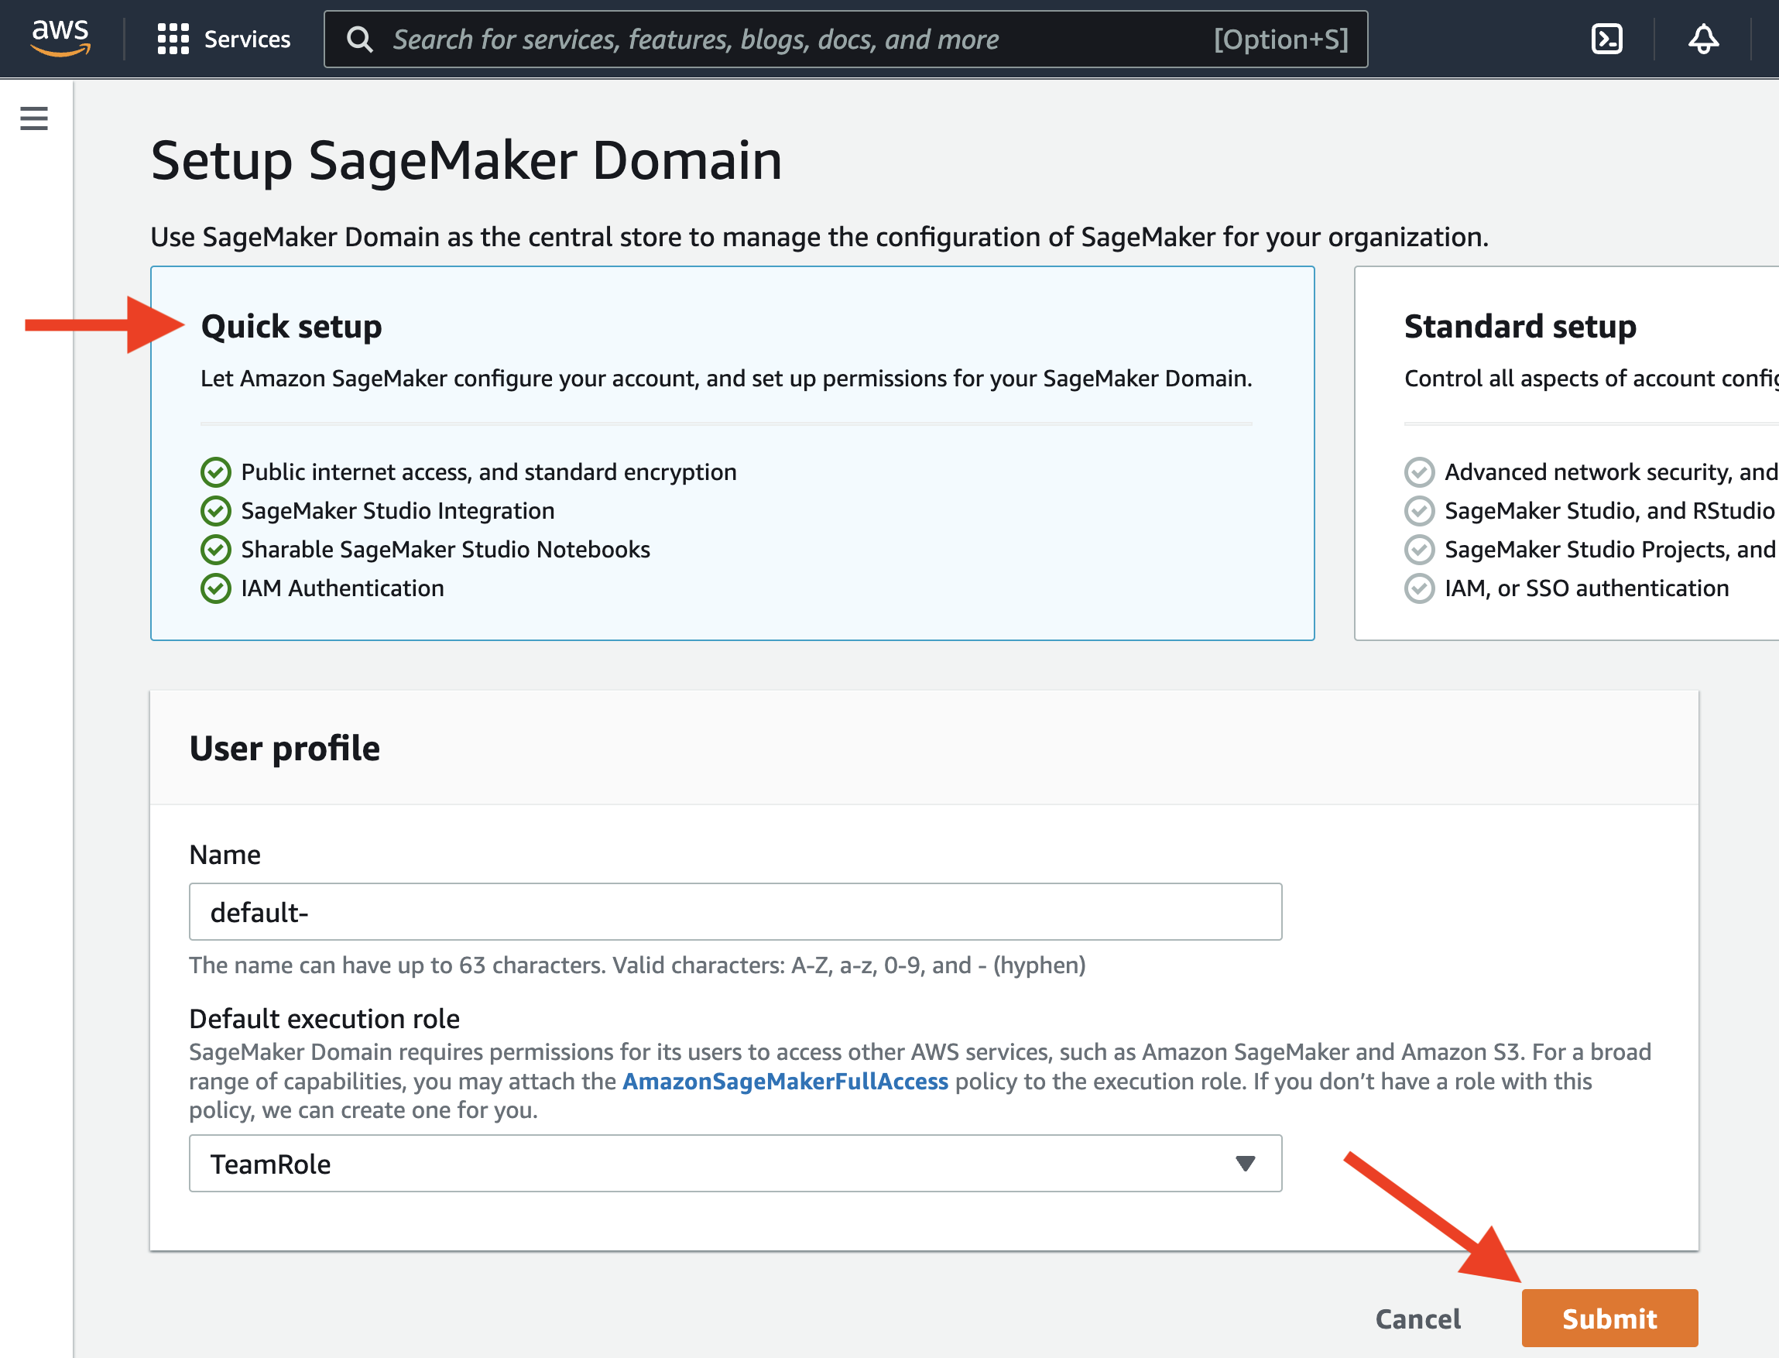This screenshot has width=1779, height=1358.
Task: Click the TeamRole dropdown arrow
Action: pos(1245,1163)
